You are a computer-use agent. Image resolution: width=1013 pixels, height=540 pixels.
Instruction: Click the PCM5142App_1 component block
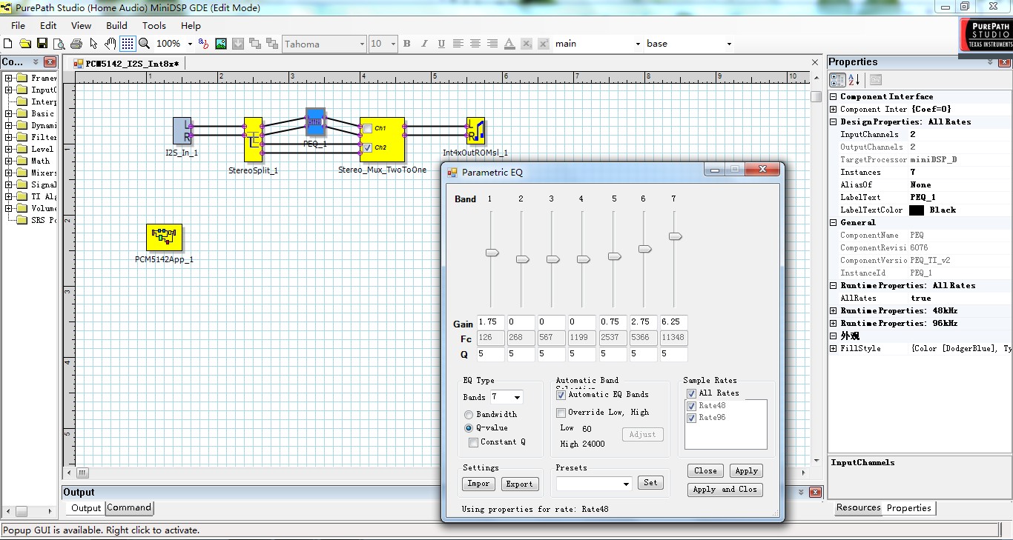tap(164, 237)
